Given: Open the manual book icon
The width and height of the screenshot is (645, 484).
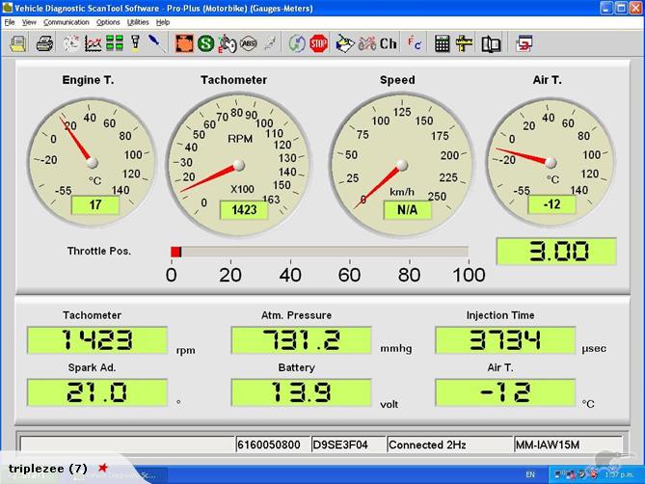Looking at the screenshot, I should (491, 43).
